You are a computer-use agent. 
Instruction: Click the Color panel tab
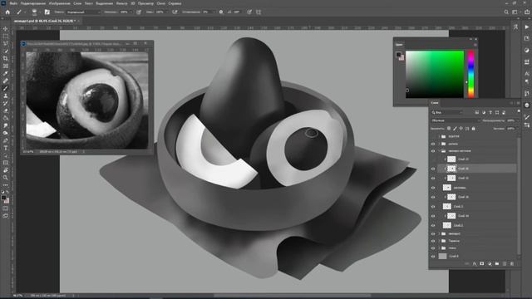[399, 44]
